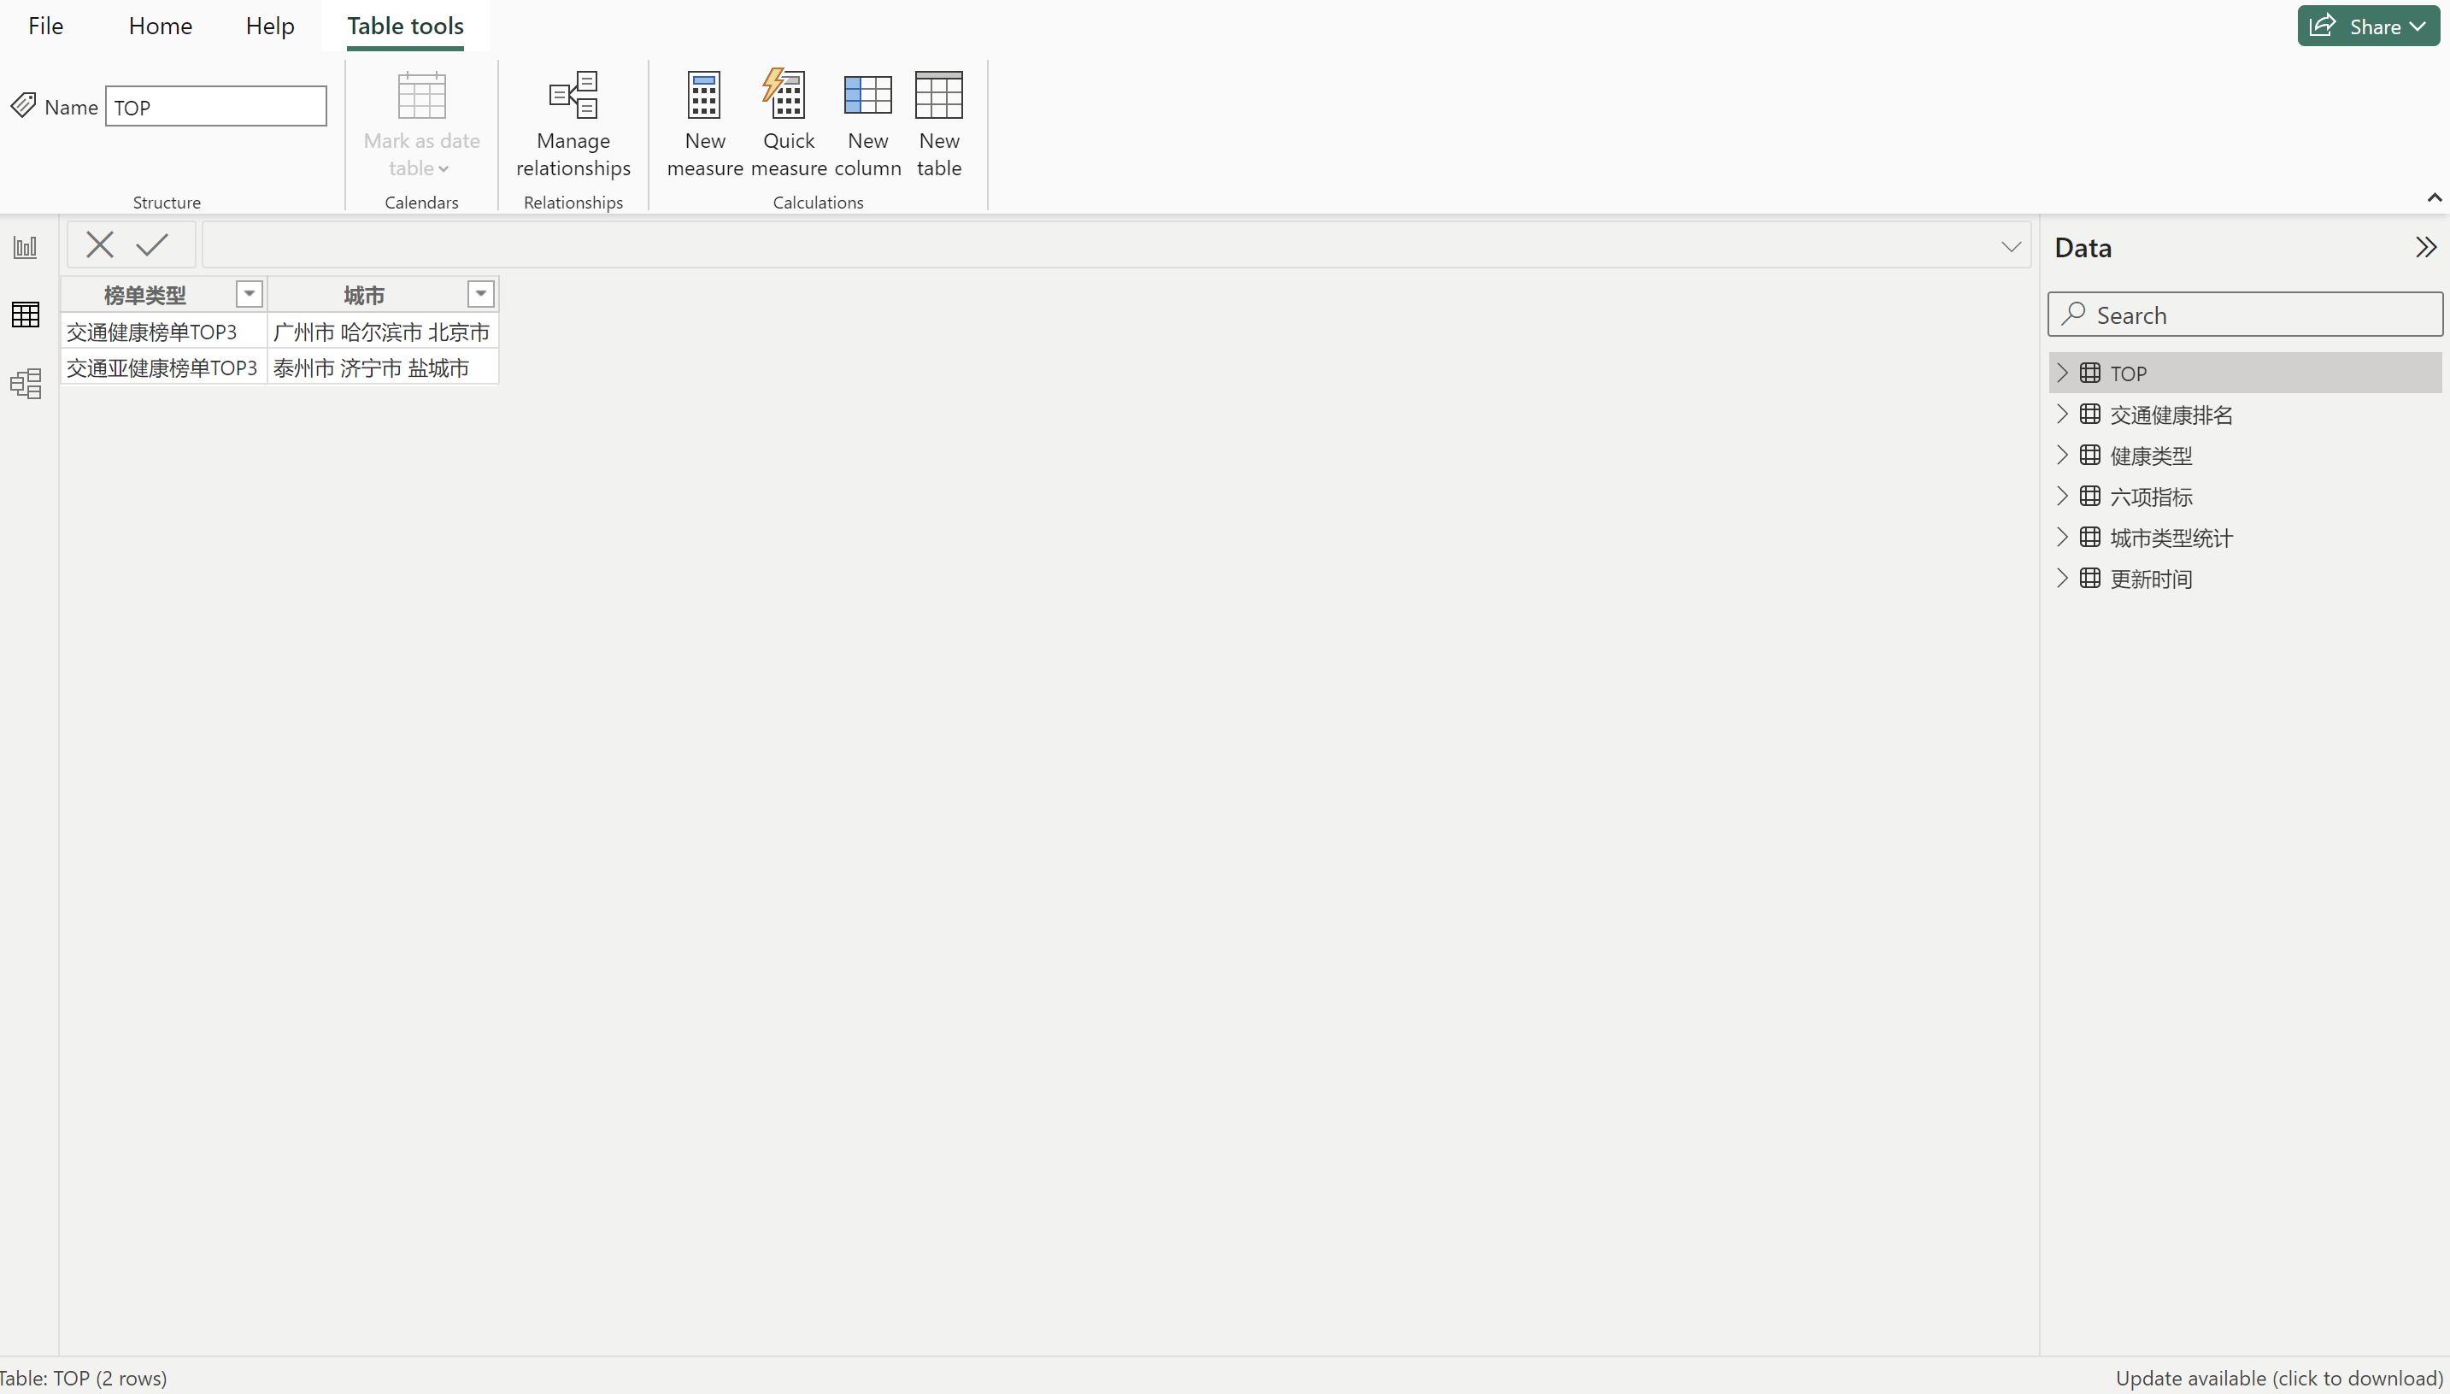Expand the 交通健康排名 table
This screenshot has width=2450, height=1394.
(x=2062, y=414)
